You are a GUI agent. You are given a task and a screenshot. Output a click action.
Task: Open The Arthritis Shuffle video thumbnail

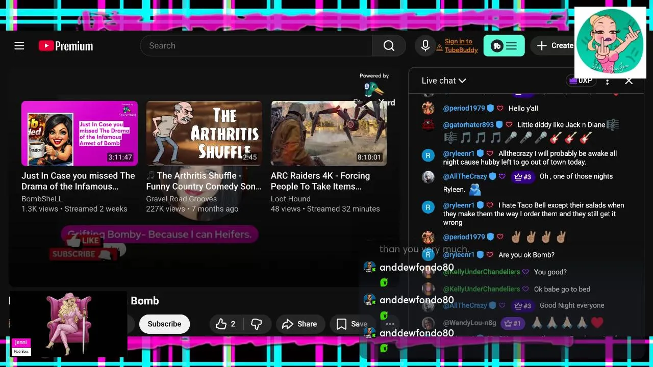point(204,134)
